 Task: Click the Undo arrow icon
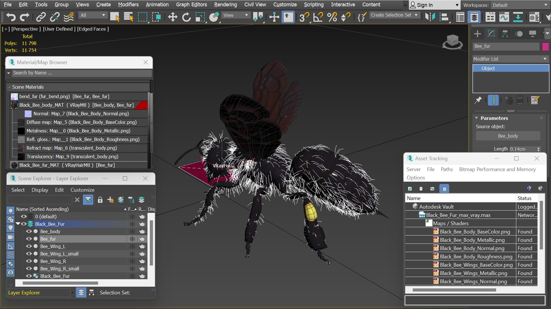click(11, 17)
